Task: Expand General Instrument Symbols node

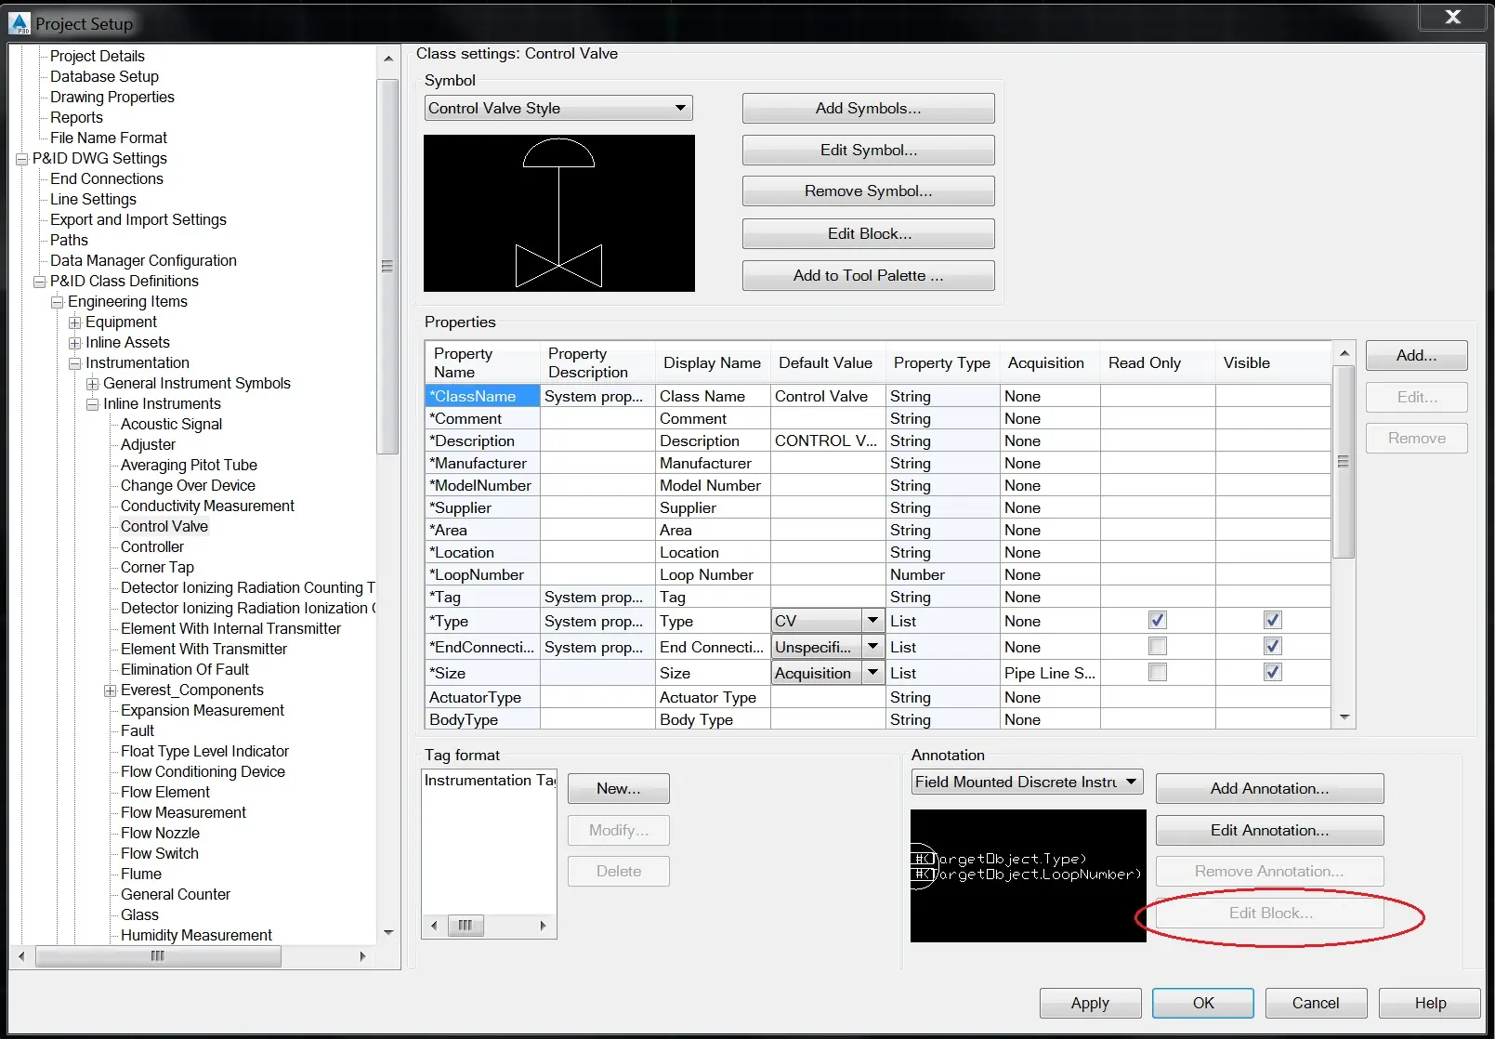Action: 92,384
